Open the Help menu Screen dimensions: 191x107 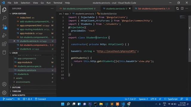point(67,3)
